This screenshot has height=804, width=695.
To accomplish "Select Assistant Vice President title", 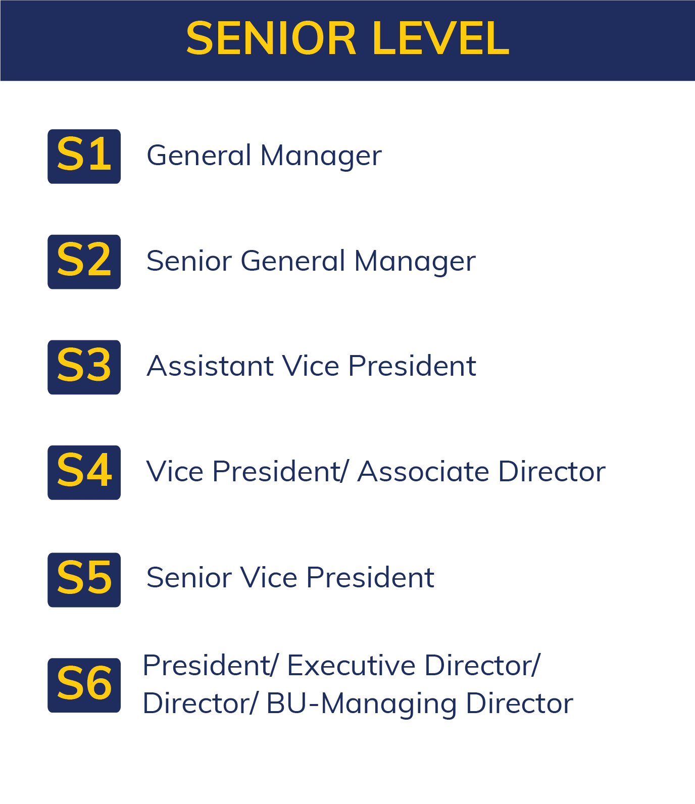I will pos(311,366).
